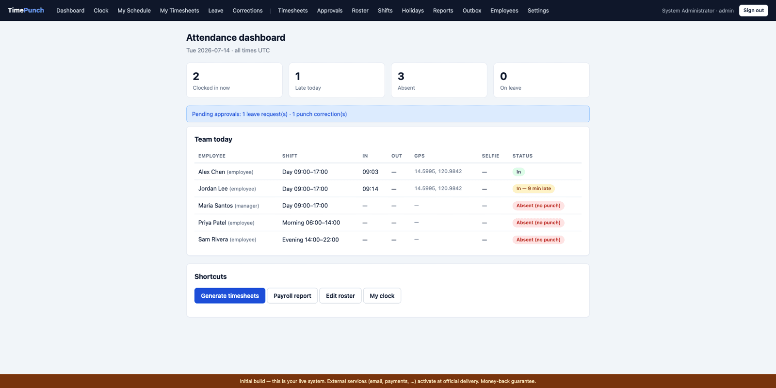Click the On leave card

pyautogui.click(x=541, y=80)
